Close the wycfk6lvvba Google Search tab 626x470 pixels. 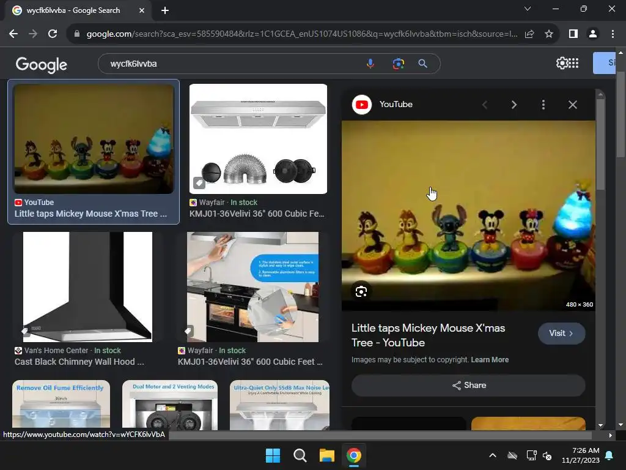coord(142,10)
